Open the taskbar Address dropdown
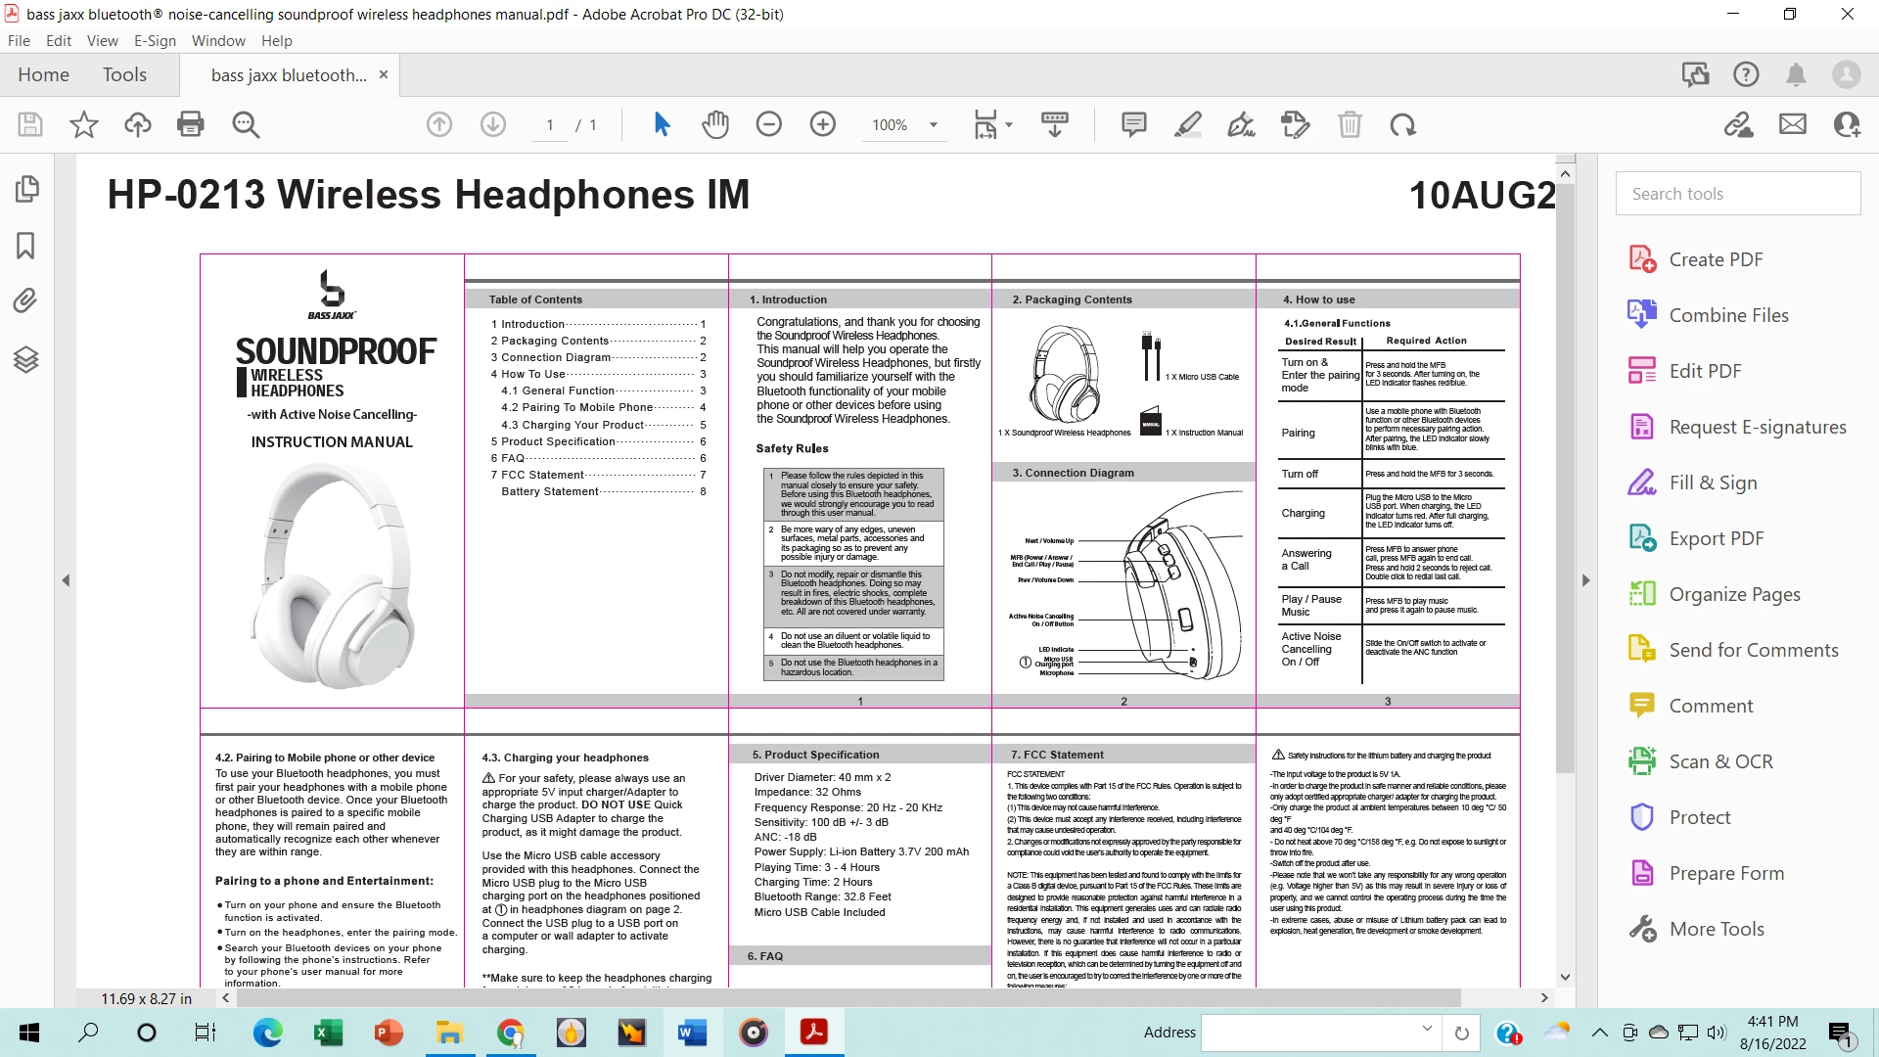Image resolution: width=1879 pixels, height=1057 pixels. (1427, 1031)
